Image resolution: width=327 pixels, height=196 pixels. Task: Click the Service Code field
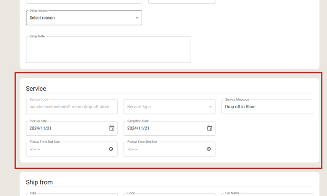click(x=72, y=107)
